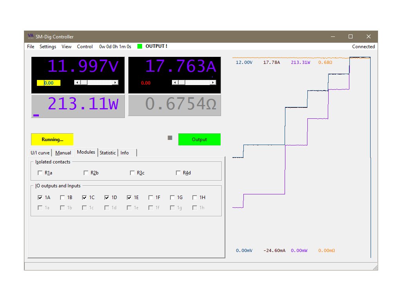This screenshot has height=301, width=402.
Task: Toggle the R4d isolated contact
Action: point(178,173)
